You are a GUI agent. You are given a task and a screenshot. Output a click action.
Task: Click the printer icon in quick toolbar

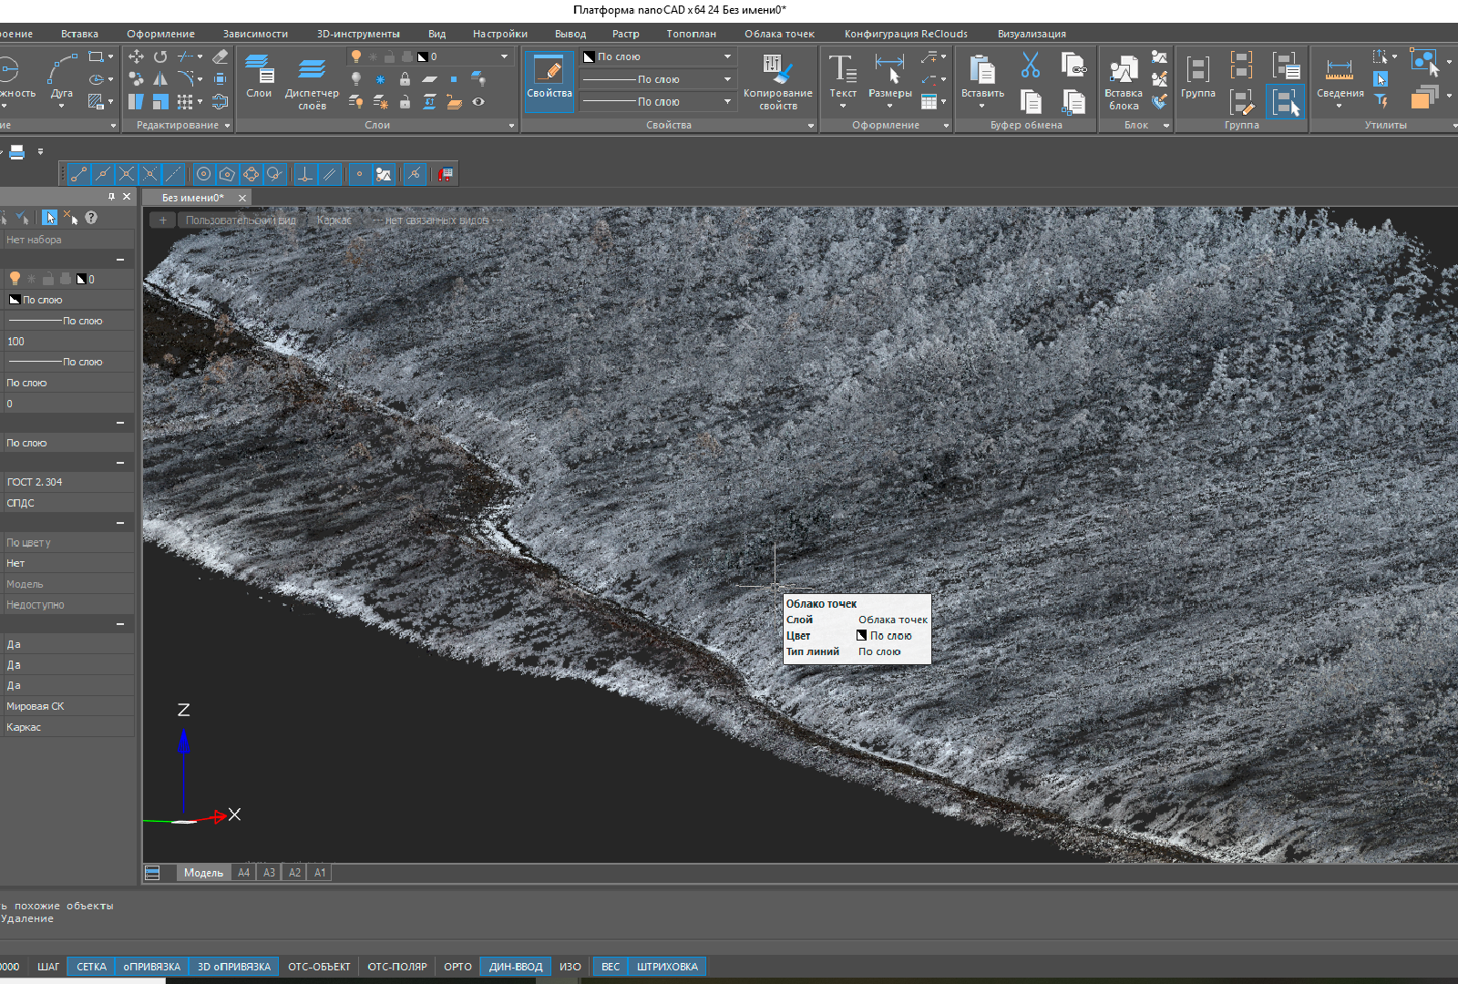click(x=16, y=152)
